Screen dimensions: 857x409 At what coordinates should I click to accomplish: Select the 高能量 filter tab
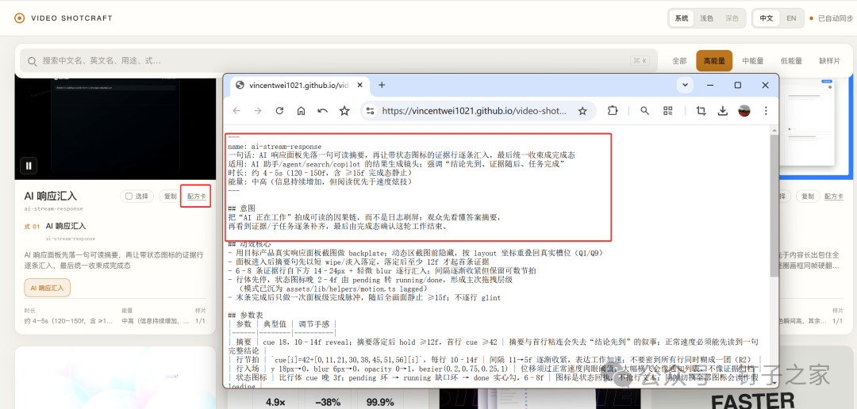714,60
